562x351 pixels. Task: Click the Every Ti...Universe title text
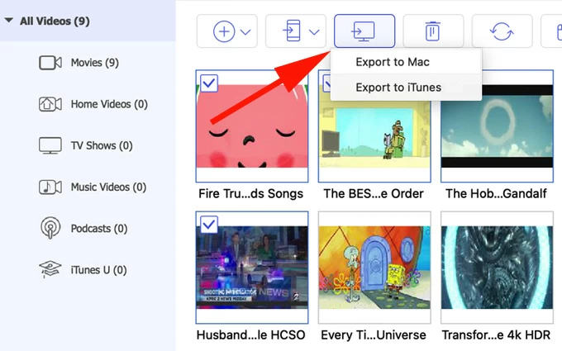click(374, 335)
